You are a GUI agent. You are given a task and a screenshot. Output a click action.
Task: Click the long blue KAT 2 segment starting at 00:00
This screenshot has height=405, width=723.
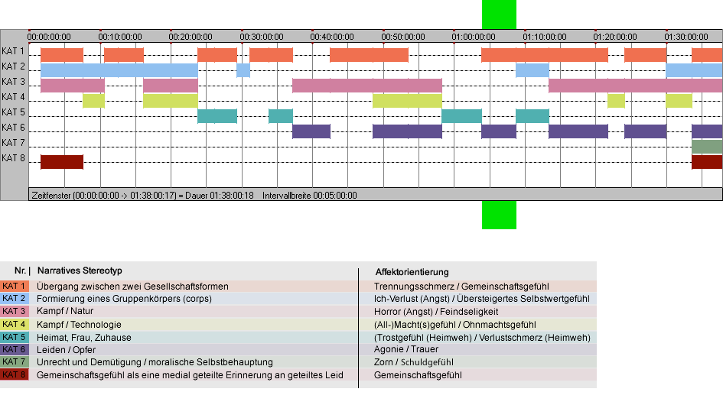point(119,70)
